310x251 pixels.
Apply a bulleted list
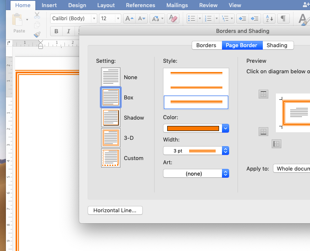click(192, 19)
